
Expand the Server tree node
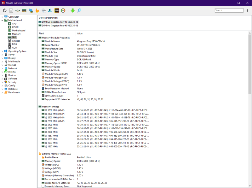coord(2,55)
